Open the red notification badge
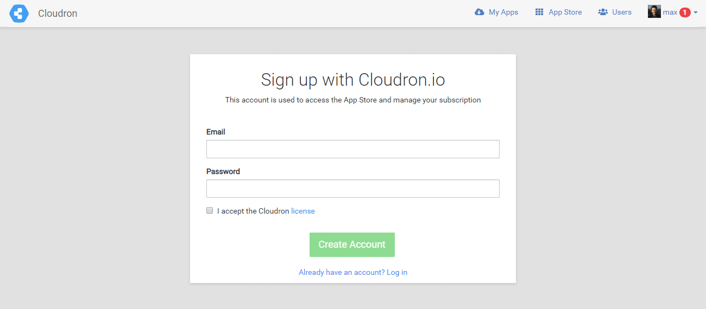Image resolution: width=706 pixels, height=309 pixels. pos(685,12)
